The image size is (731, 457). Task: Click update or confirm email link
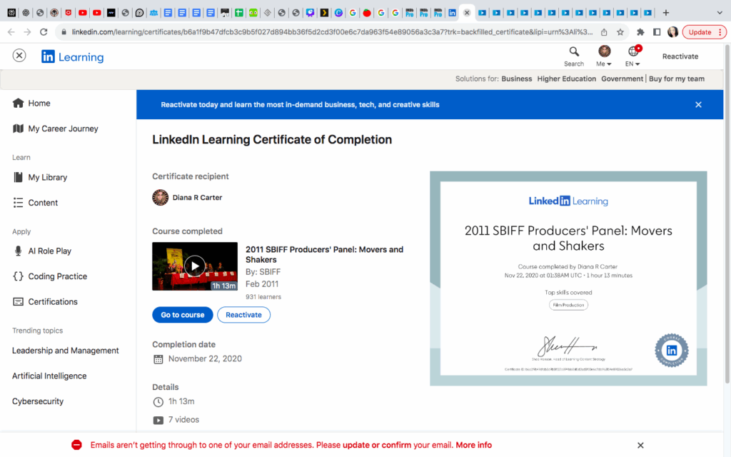pyautogui.click(x=377, y=445)
